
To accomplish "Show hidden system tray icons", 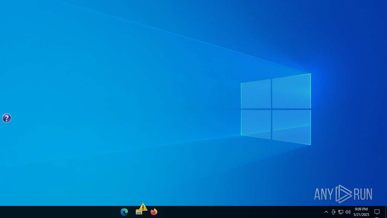I will tap(326, 212).
